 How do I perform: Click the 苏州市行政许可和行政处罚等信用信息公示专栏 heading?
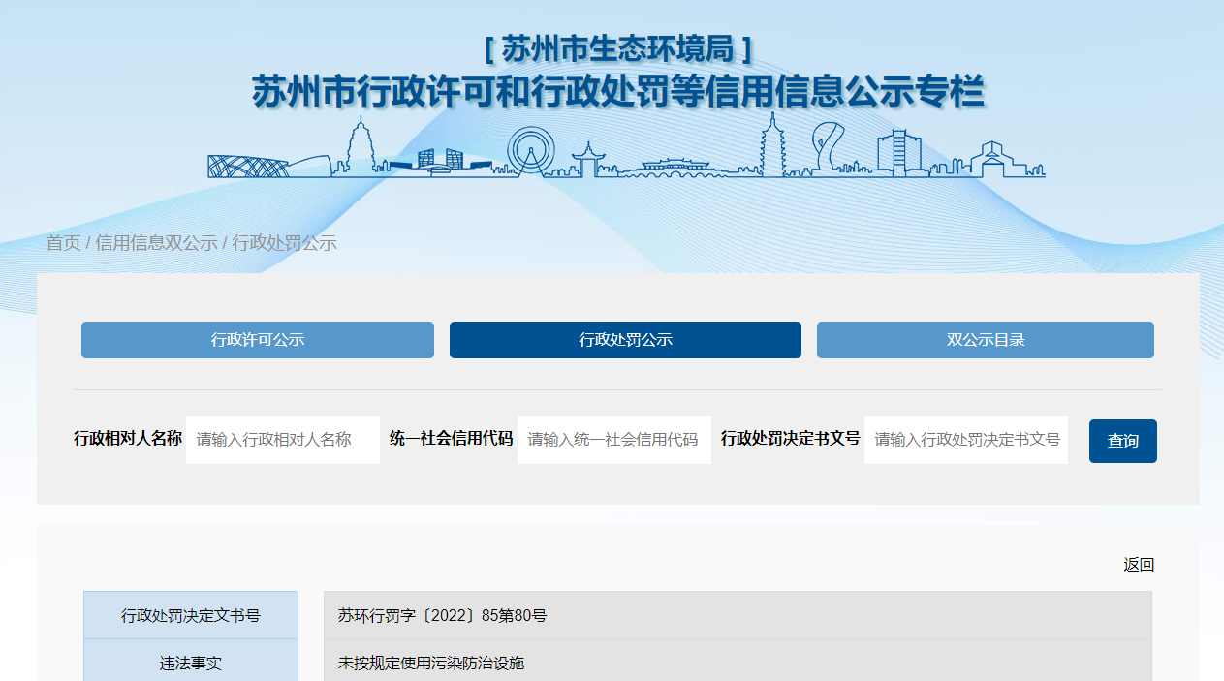[x=618, y=93]
